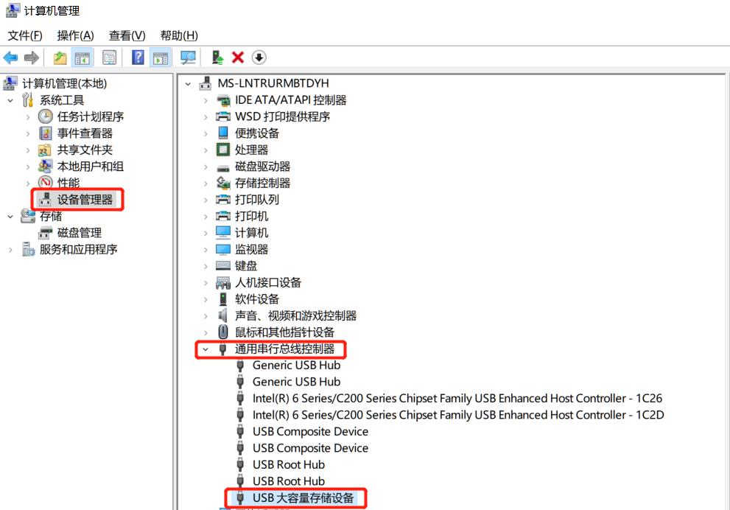Click the Shared Folders icon
This screenshot has width=730, height=510.
[45, 150]
